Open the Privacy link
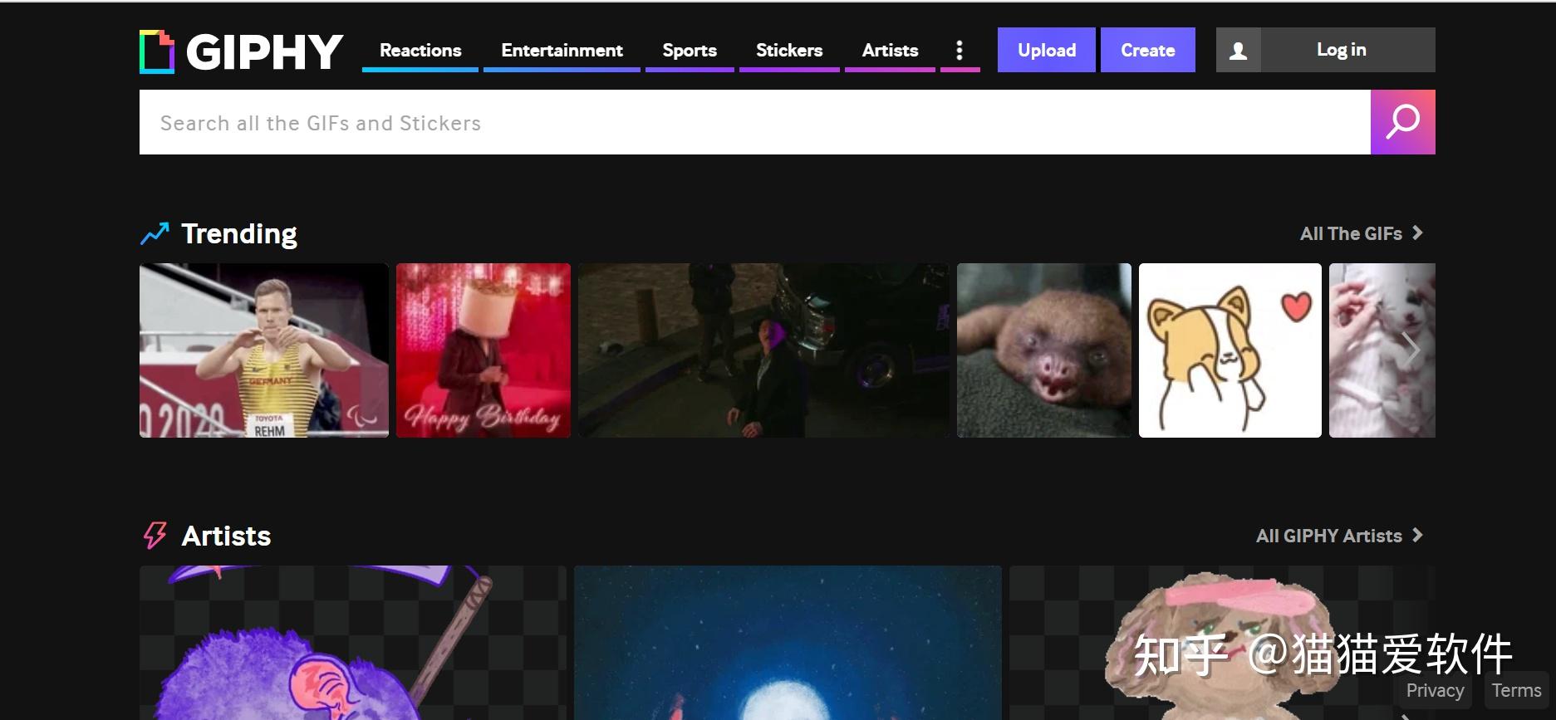The height and width of the screenshot is (720, 1556). click(x=1435, y=690)
